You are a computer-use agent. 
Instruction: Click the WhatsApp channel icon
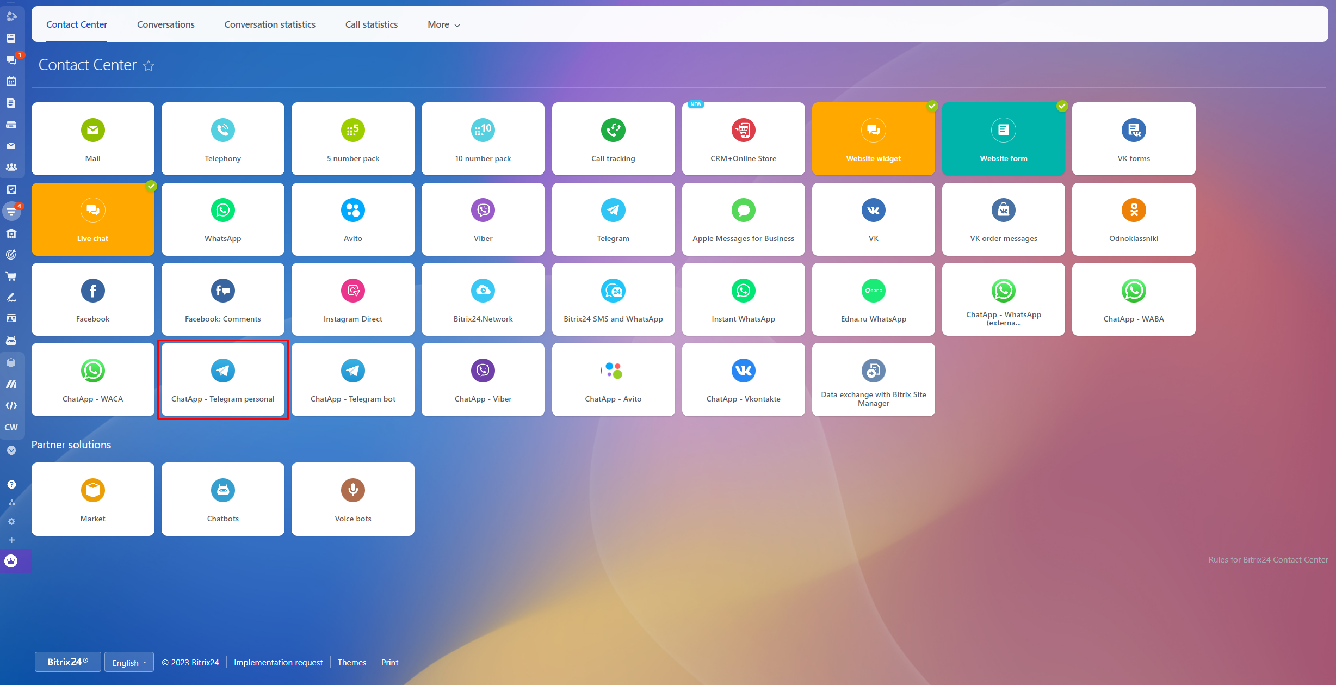pyautogui.click(x=222, y=210)
